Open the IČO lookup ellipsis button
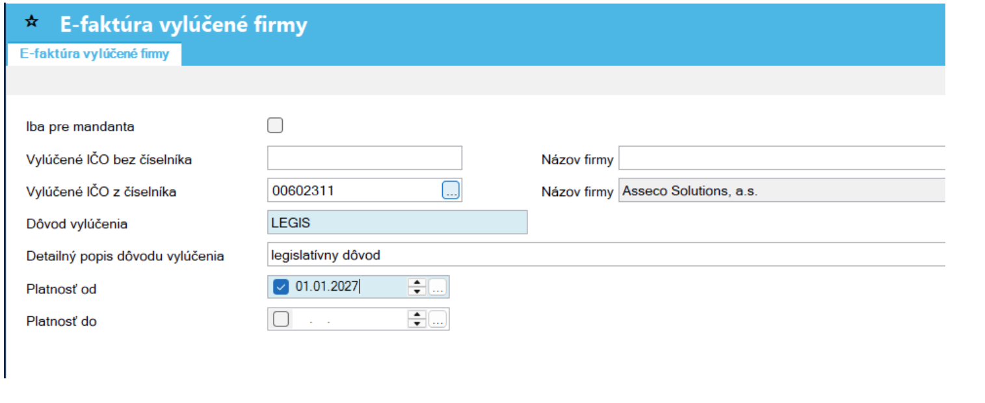Image resolution: width=985 pixels, height=403 pixels. click(451, 190)
